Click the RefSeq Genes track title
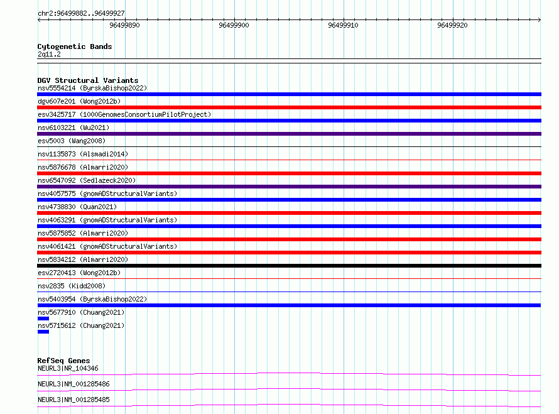The height and width of the screenshot is (414, 559). [63, 361]
